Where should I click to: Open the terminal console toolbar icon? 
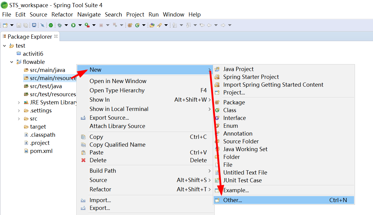coord(34,25)
